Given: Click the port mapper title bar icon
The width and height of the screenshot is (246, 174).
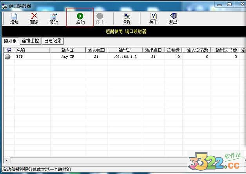Looking at the screenshot, I should coord(4,6).
